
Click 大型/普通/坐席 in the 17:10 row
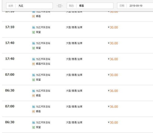pos(74,27)
